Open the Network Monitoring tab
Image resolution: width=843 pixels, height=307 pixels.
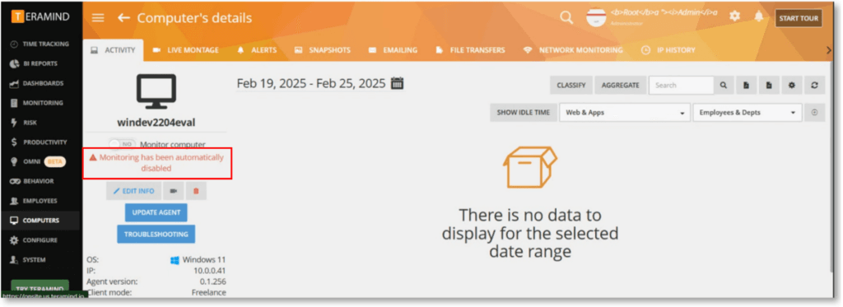(x=573, y=50)
